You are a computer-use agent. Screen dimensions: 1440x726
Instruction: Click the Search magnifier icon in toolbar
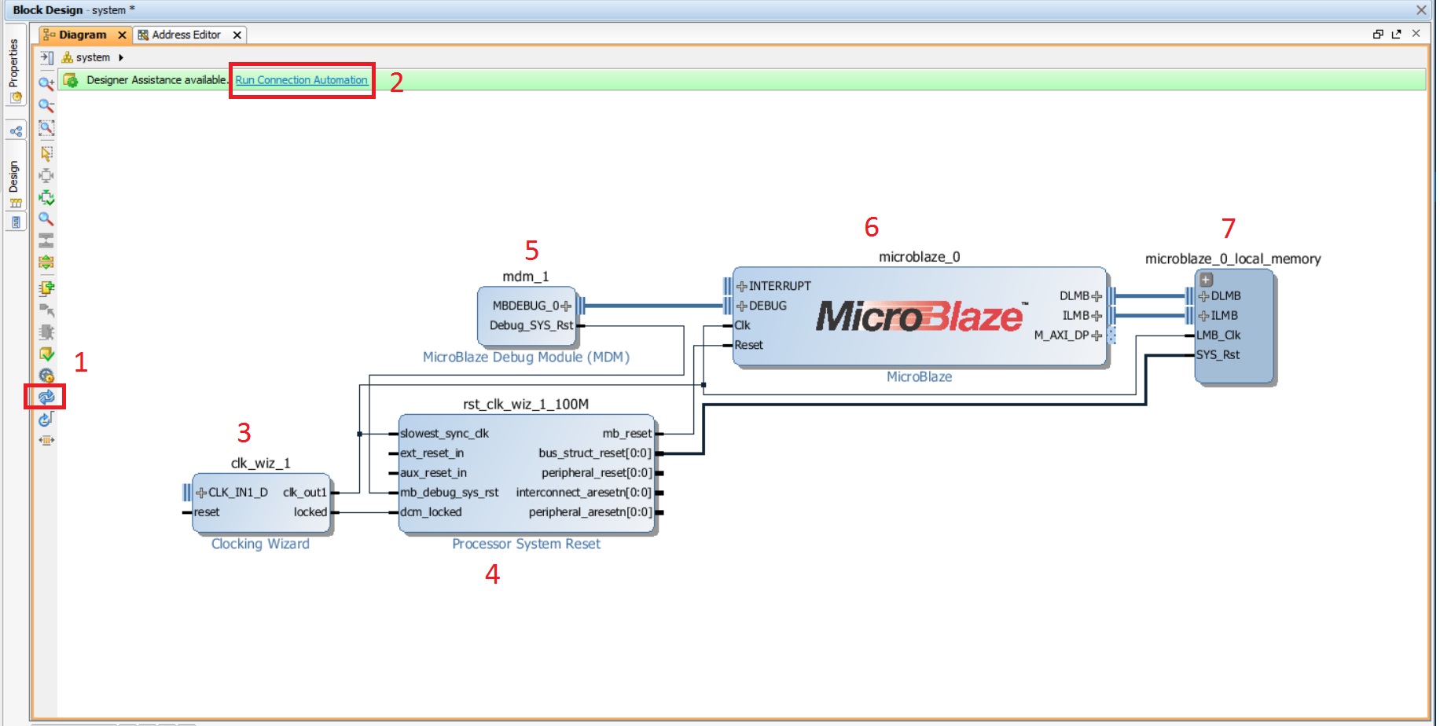[46, 219]
